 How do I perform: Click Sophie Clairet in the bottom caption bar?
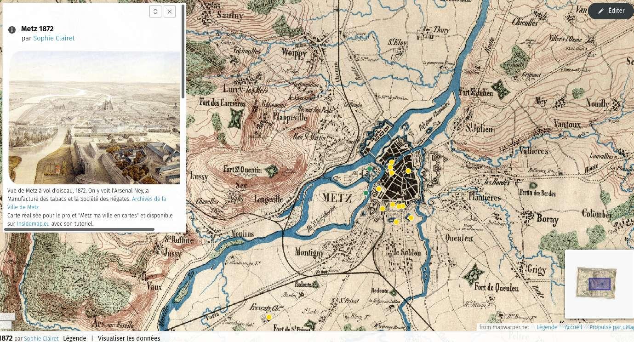tap(41, 338)
